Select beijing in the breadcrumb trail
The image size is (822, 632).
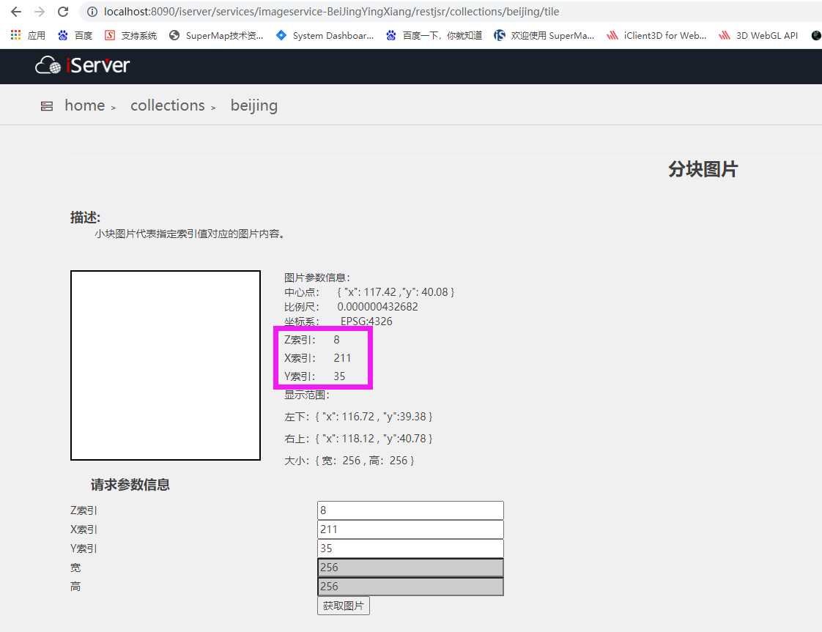pyautogui.click(x=253, y=105)
